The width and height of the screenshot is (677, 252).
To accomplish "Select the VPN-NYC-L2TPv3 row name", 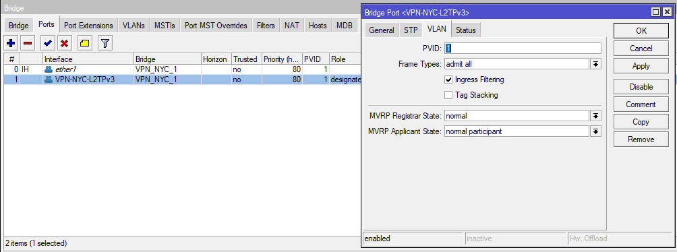I will 85,80.
